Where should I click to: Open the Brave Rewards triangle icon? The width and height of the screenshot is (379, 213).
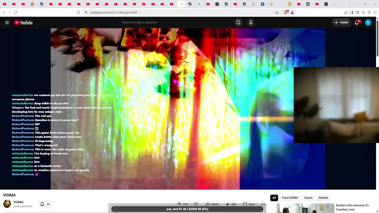click(x=292, y=12)
